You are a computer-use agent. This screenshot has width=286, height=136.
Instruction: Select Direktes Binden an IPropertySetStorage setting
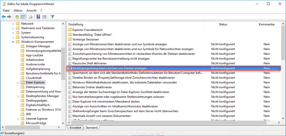(x=123, y=78)
